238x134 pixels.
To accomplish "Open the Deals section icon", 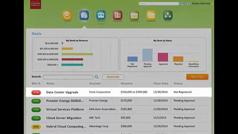I will point(84,15).
